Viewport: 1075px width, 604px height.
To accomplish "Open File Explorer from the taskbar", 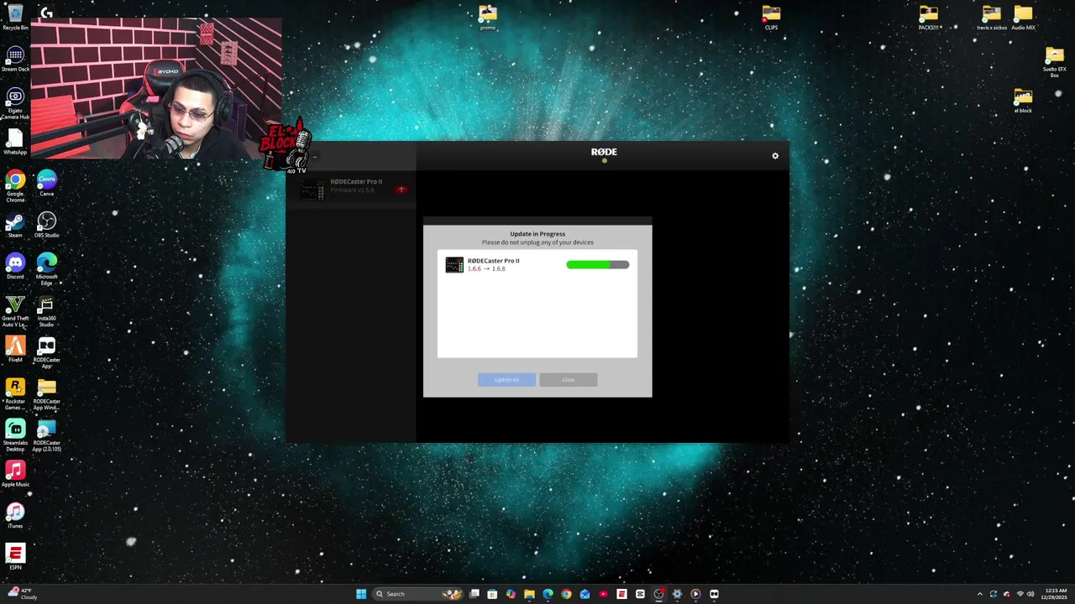I will tap(529, 594).
